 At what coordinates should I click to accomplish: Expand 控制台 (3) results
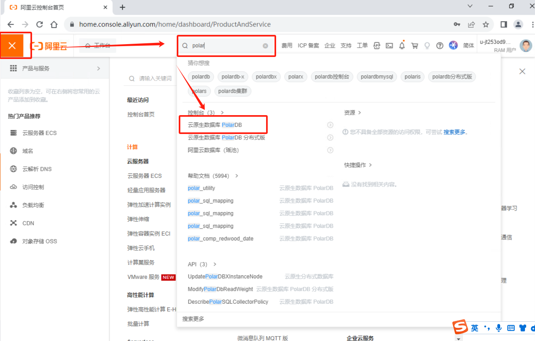pyautogui.click(x=206, y=113)
